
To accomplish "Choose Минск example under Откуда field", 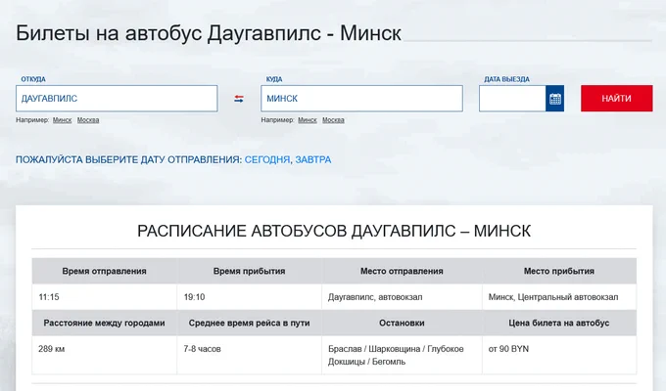I will coord(62,120).
